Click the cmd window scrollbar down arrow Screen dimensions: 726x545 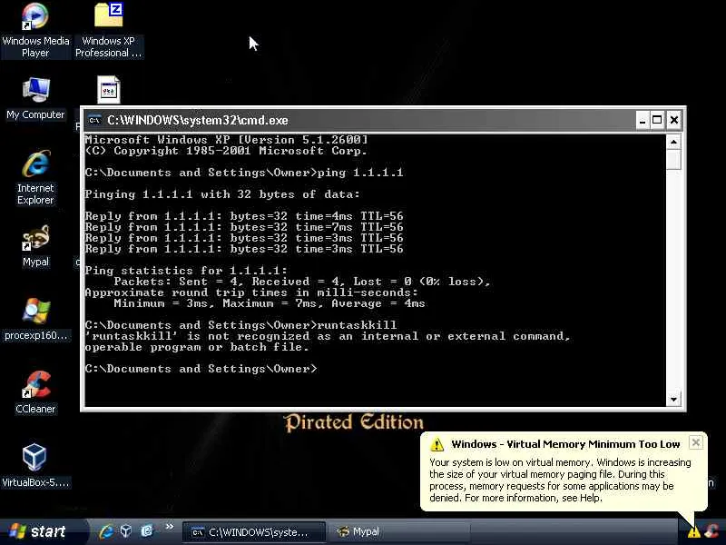pos(673,399)
